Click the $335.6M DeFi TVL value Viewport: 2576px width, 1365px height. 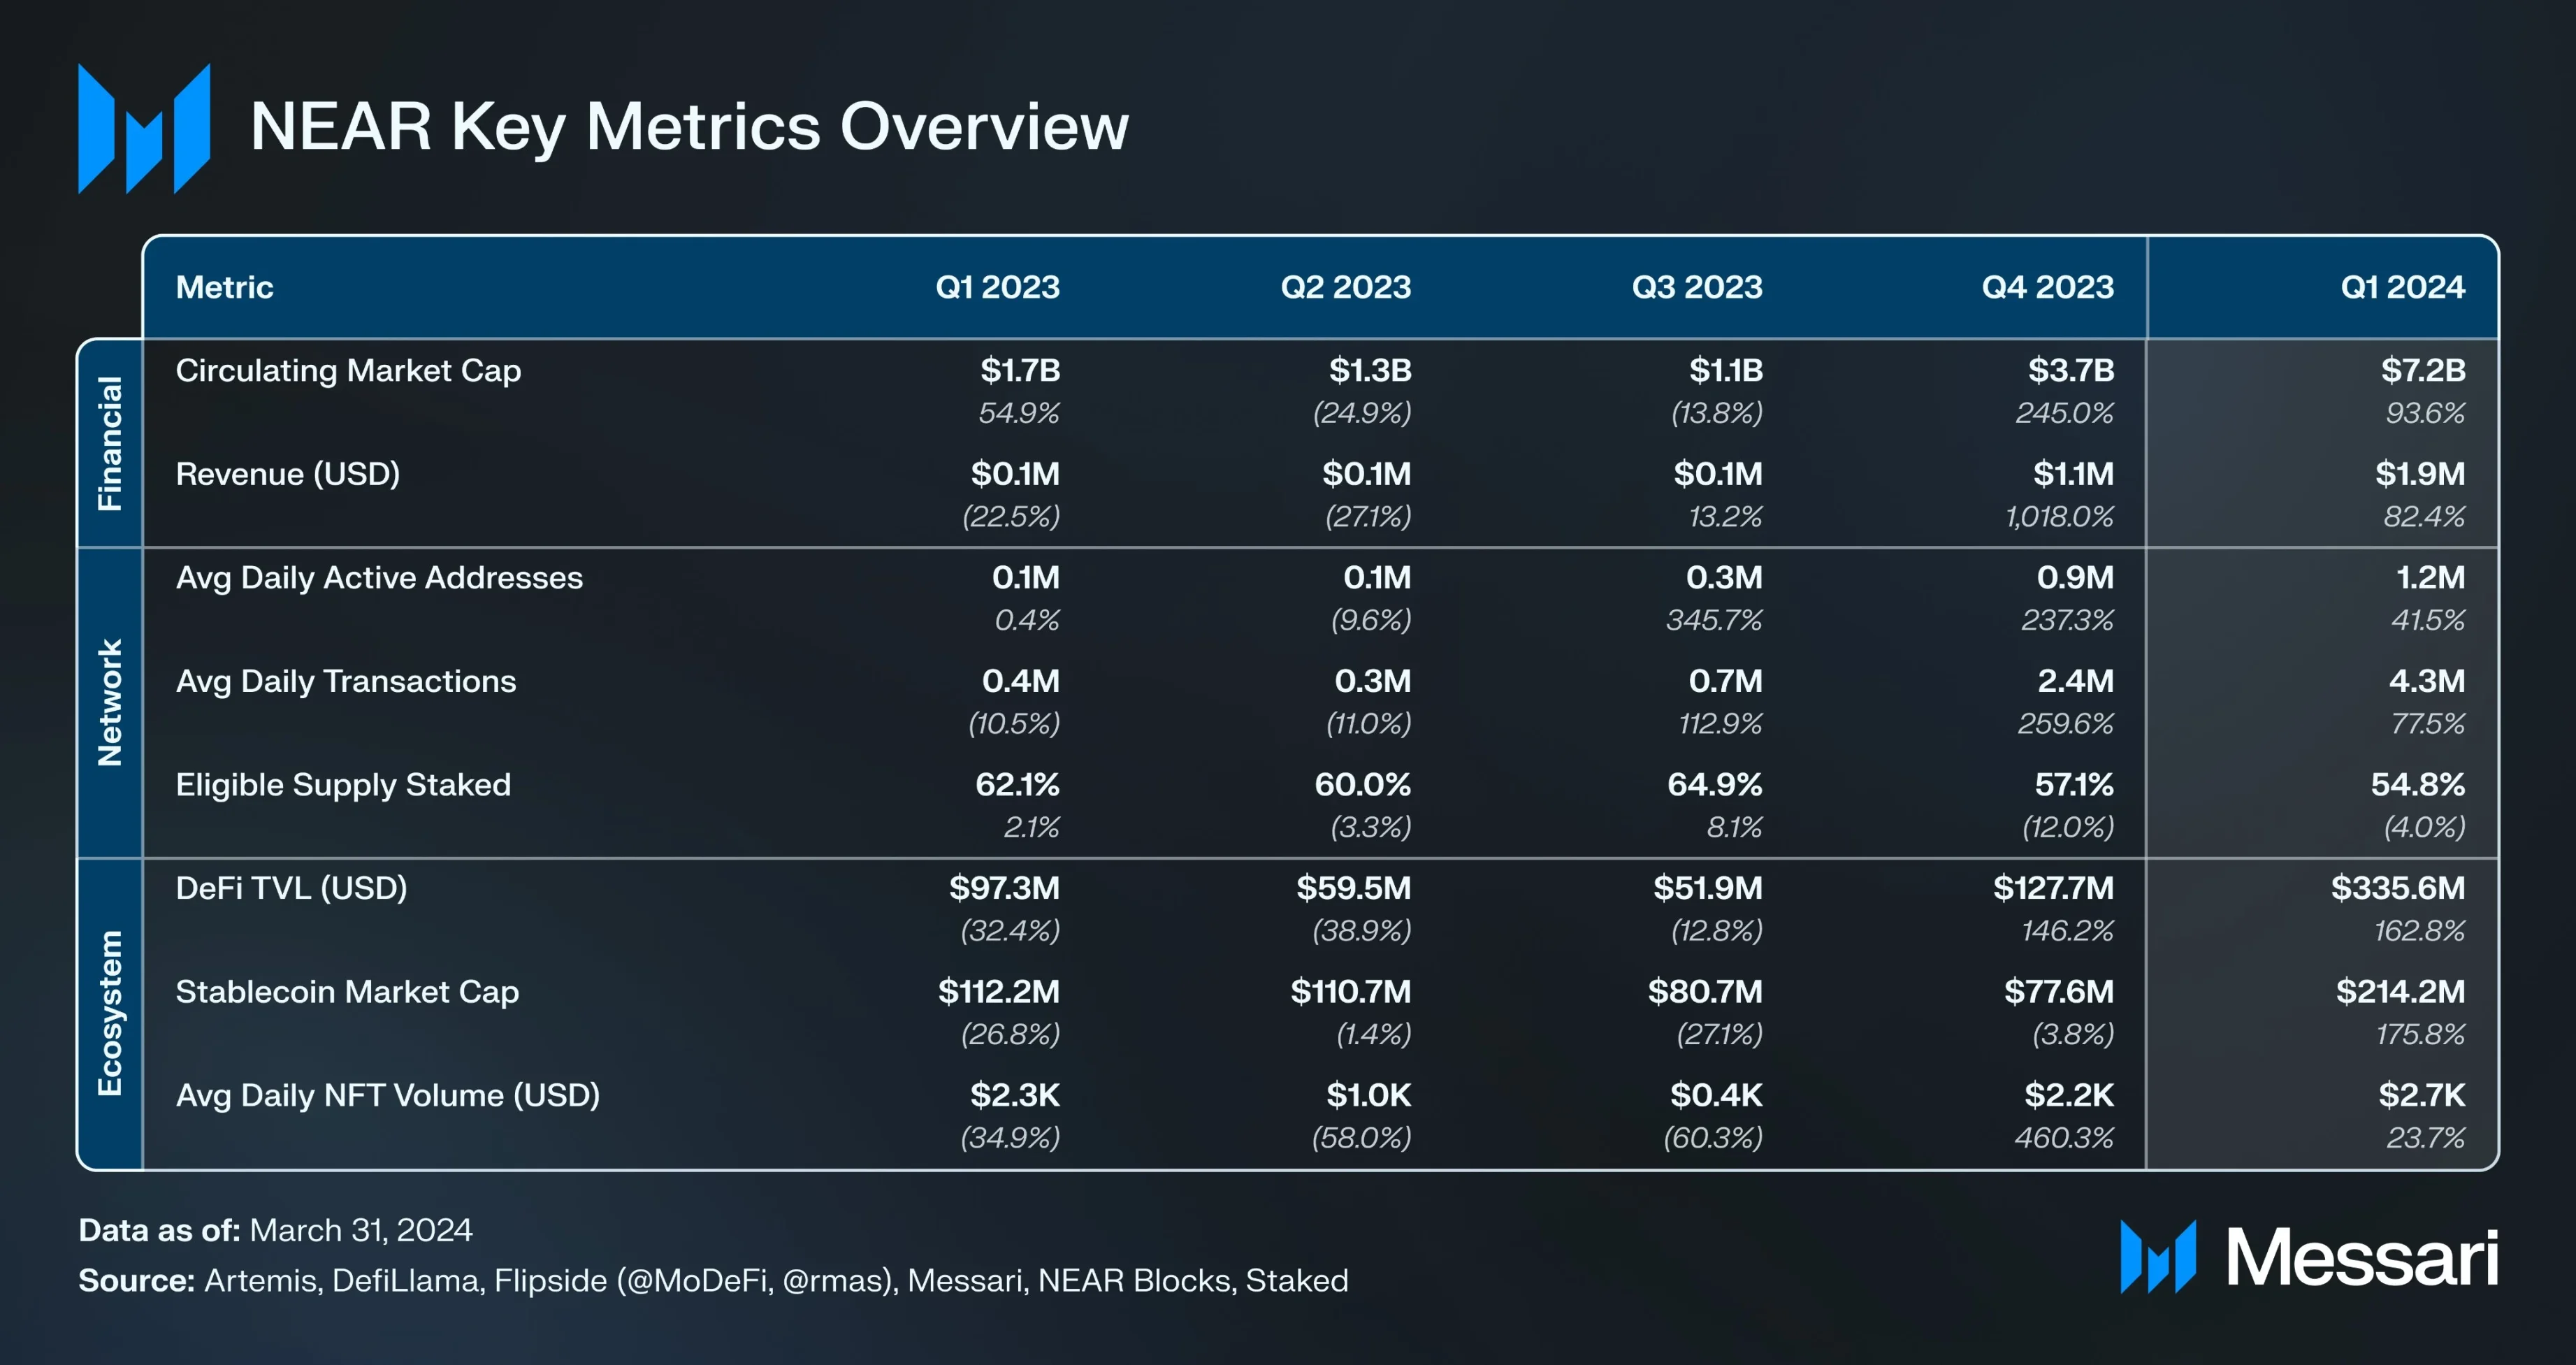tap(2397, 887)
